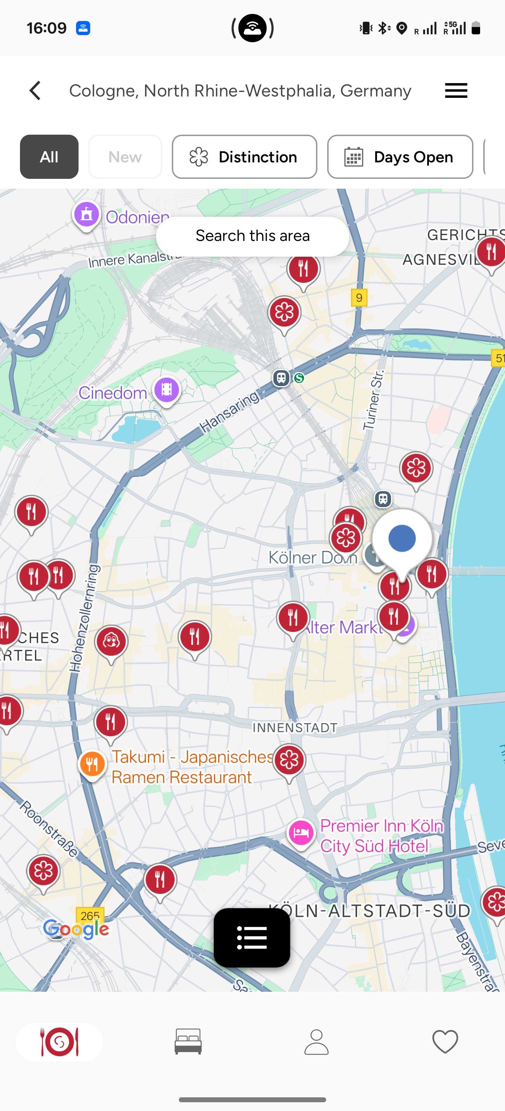Open the profile person icon
This screenshot has height=1111, width=505.
pyautogui.click(x=317, y=1041)
